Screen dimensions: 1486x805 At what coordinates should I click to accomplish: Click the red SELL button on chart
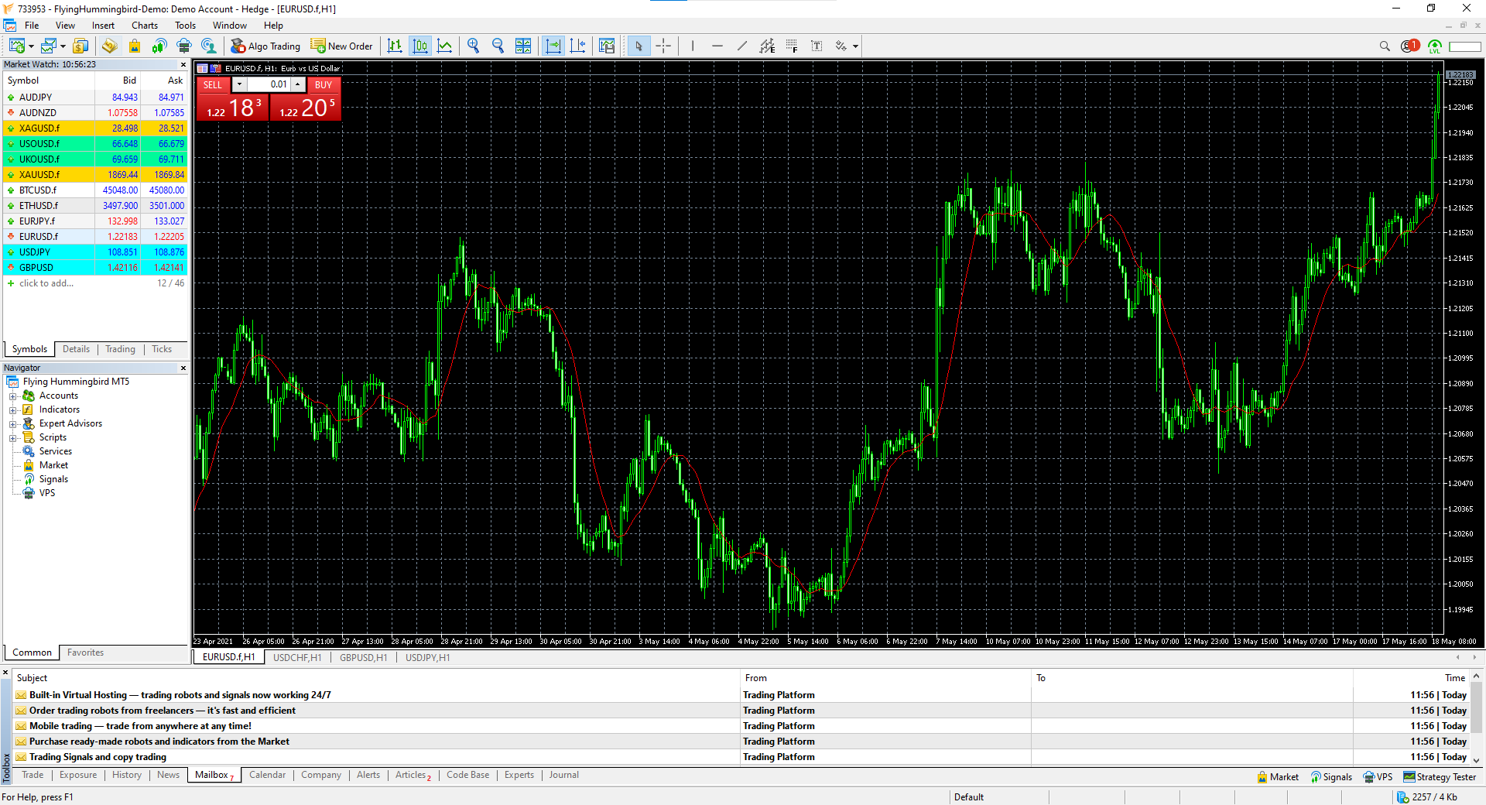213,85
